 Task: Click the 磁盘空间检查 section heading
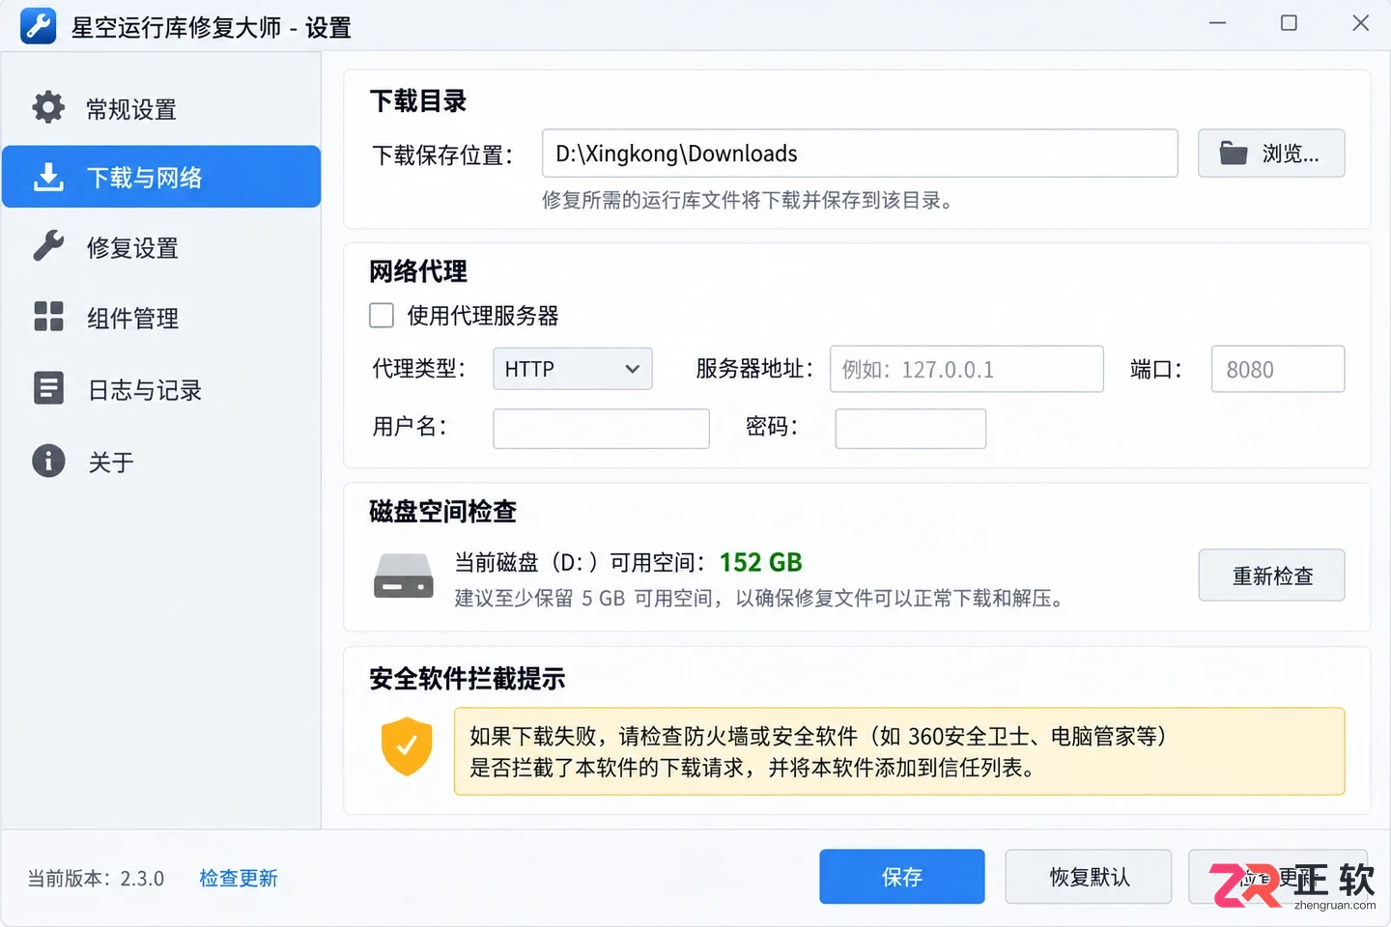[443, 511]
